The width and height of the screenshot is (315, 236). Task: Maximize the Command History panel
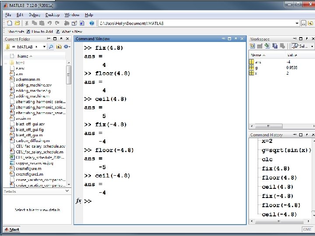tap(301, 135)
